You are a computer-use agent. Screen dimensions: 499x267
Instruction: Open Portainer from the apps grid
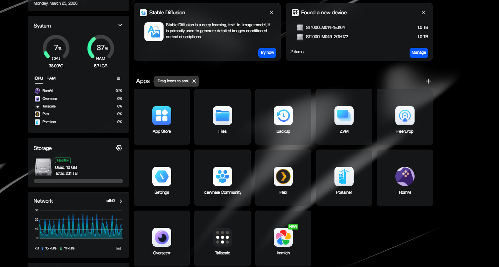coord(344,176)
